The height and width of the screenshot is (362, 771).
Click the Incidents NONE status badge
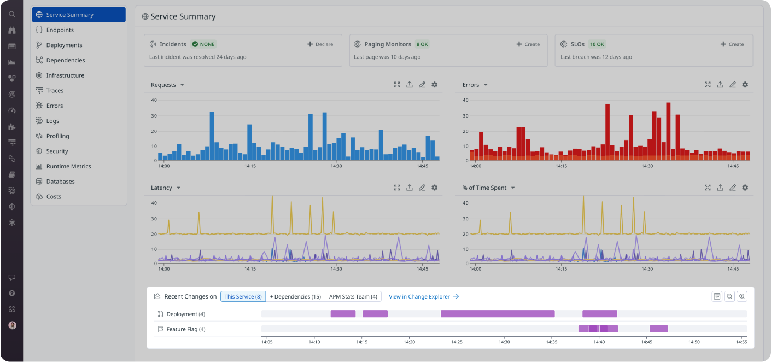pyautogui.click(x=203, y=44)
